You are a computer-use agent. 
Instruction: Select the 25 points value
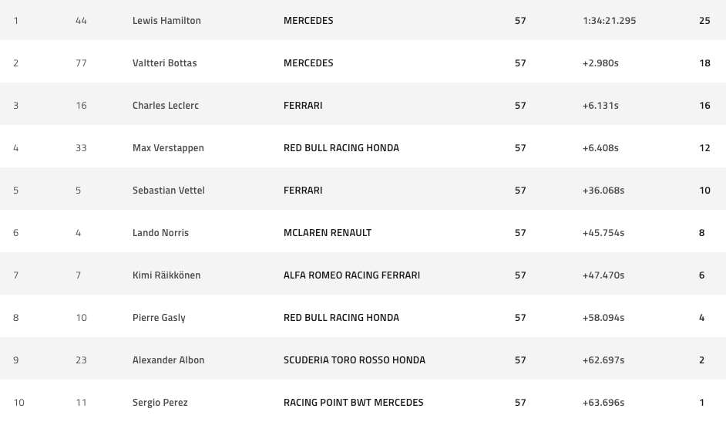[x=704, y=20]
